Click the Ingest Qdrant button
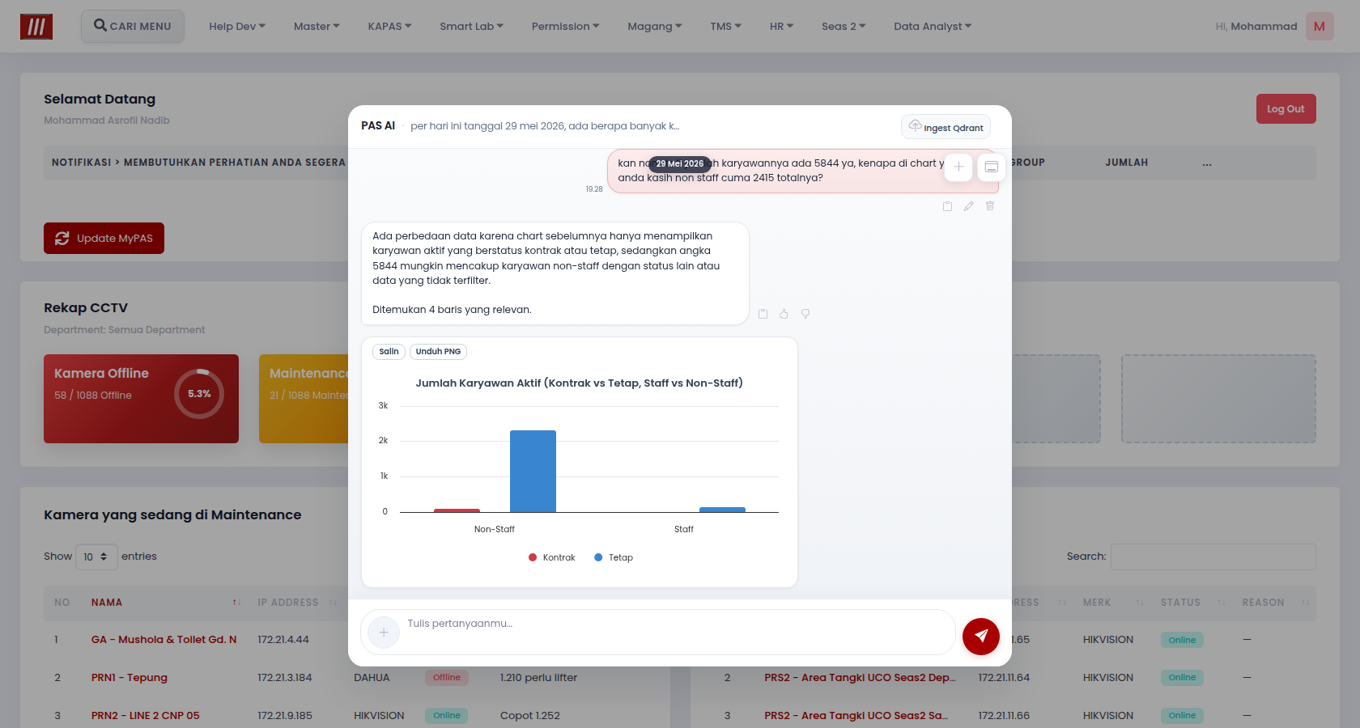The height and width of the screenshot is (728, 1360). tap(946, 127)
